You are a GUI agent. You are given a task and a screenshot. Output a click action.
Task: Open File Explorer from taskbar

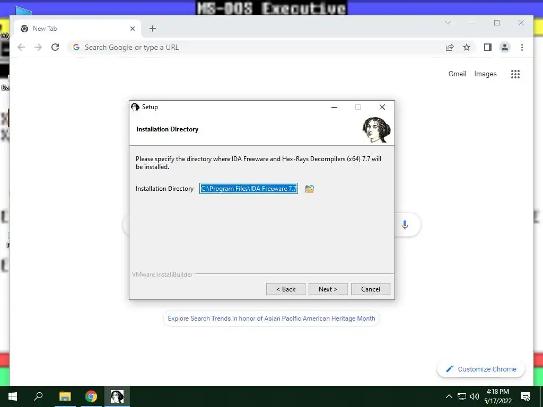65,396
